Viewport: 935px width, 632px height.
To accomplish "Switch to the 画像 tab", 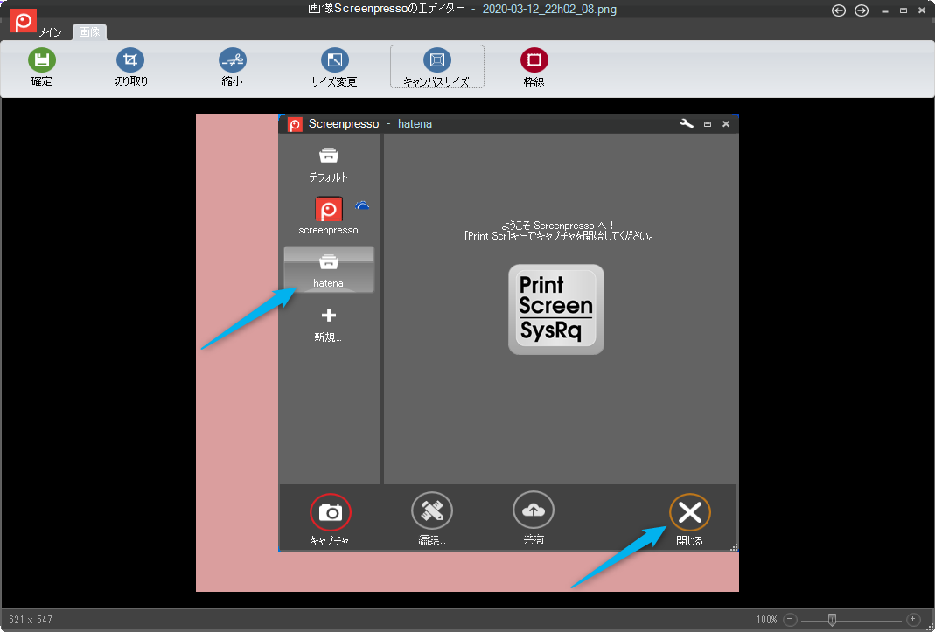I will (89, 32).
